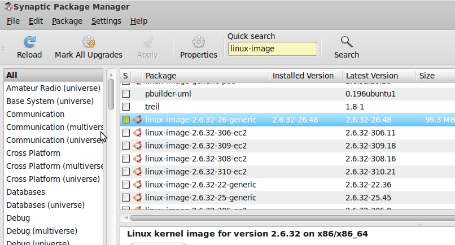Select Databases (universe) category
This screenshot has height=245, width=455.
click(54, 205)
